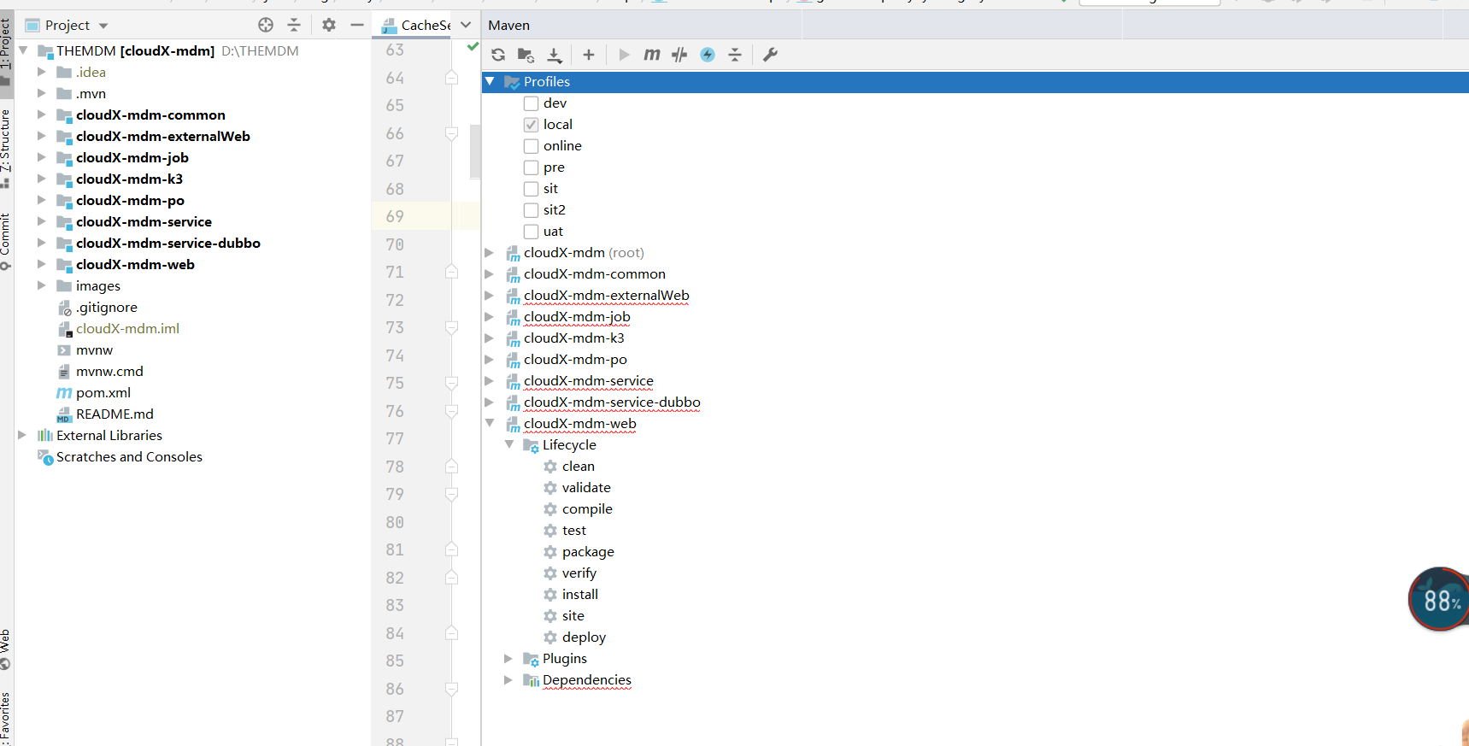
Task: Collapse all nodes in Maven panel
Action: click(x=735, y=55)
